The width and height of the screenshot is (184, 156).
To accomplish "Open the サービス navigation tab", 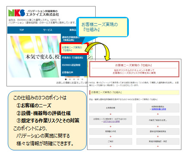I will click(x=48, y=30).
